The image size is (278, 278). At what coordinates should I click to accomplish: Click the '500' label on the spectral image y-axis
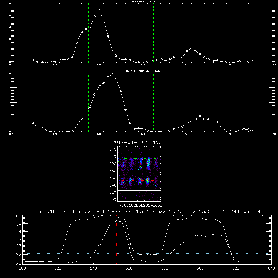pos(113,199)
